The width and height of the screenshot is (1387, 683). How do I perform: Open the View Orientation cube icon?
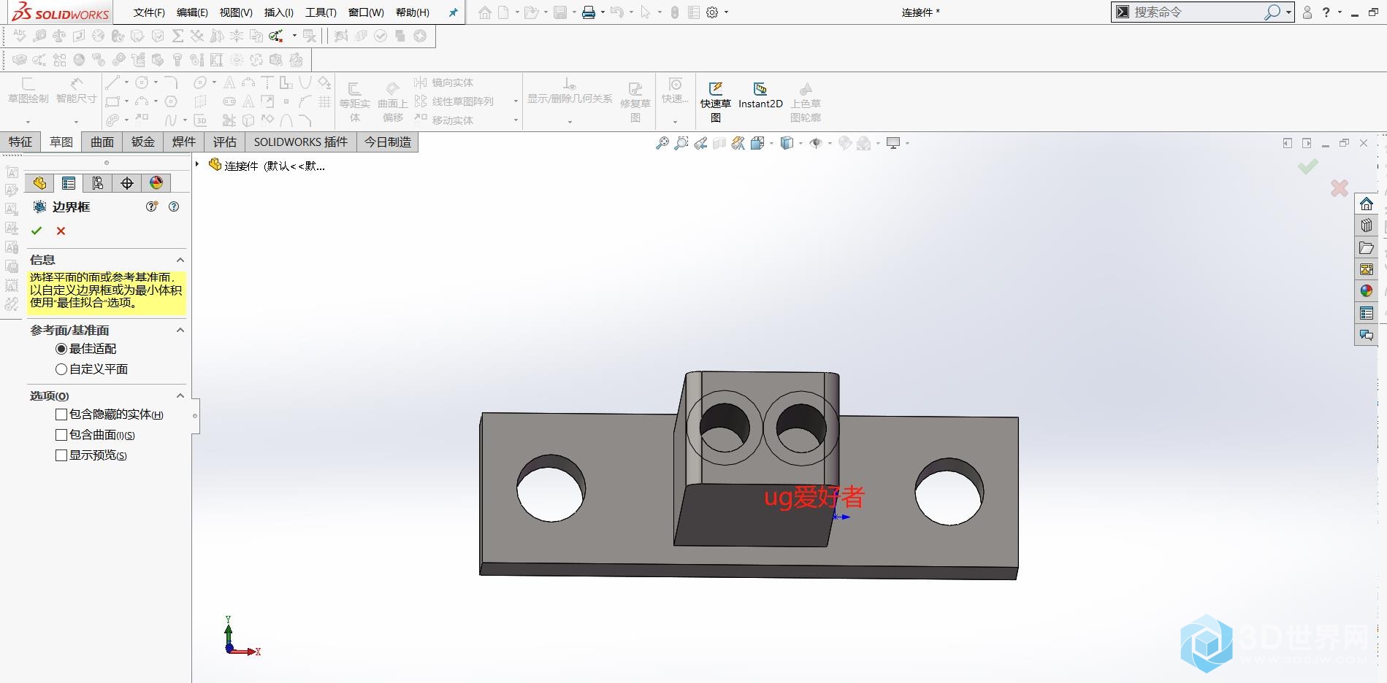(757, 143)
